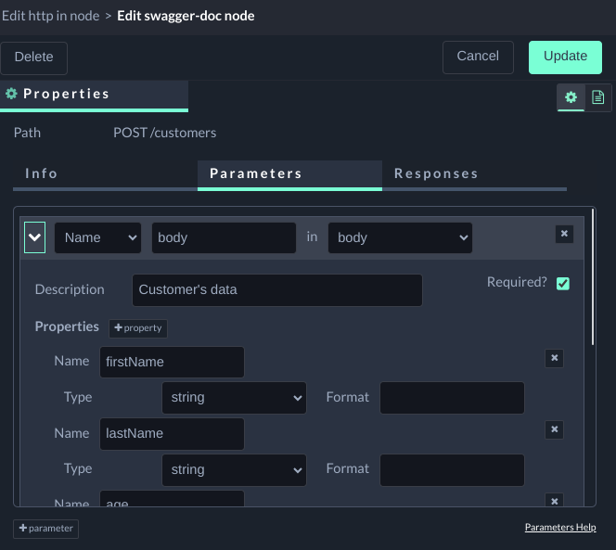Open the node description document icon
This screenshot has width=616, height=550.
(x=598, y=97)
